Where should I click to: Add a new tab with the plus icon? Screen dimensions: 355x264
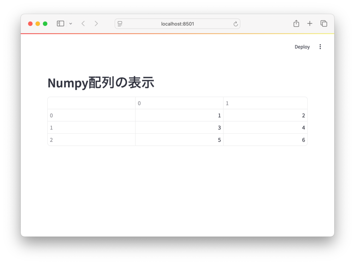click(310, 24)
